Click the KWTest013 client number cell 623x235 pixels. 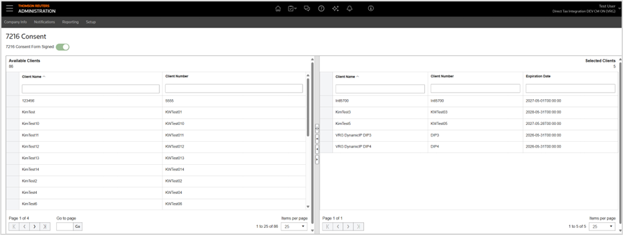234,158
